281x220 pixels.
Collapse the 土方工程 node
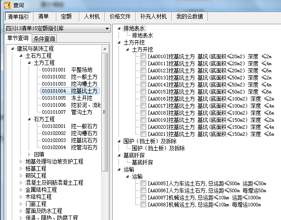[29, 63]
